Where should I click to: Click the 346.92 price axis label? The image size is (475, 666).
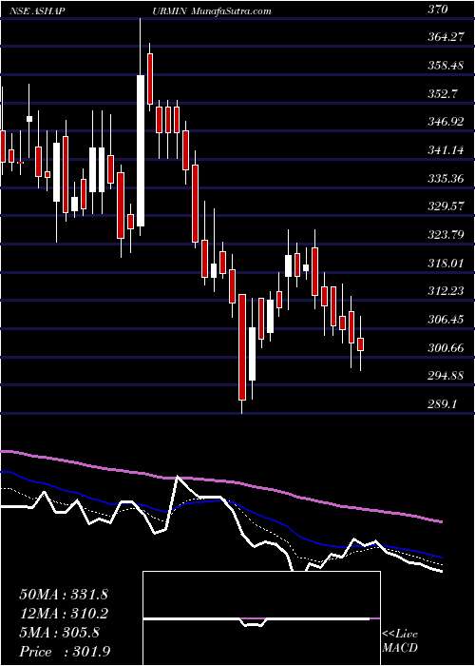444,122
